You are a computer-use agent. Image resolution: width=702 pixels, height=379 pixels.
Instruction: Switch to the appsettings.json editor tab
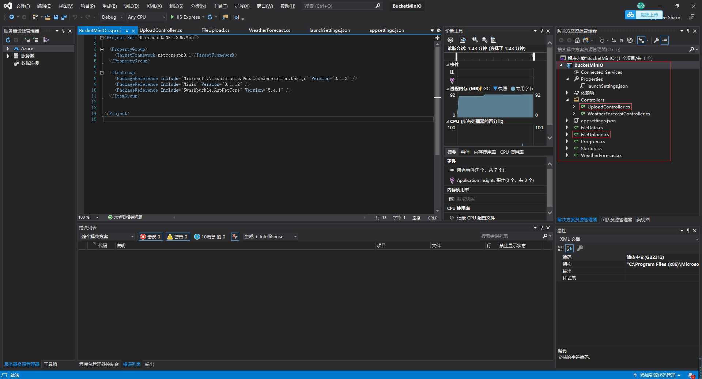[x=386, y=30]
